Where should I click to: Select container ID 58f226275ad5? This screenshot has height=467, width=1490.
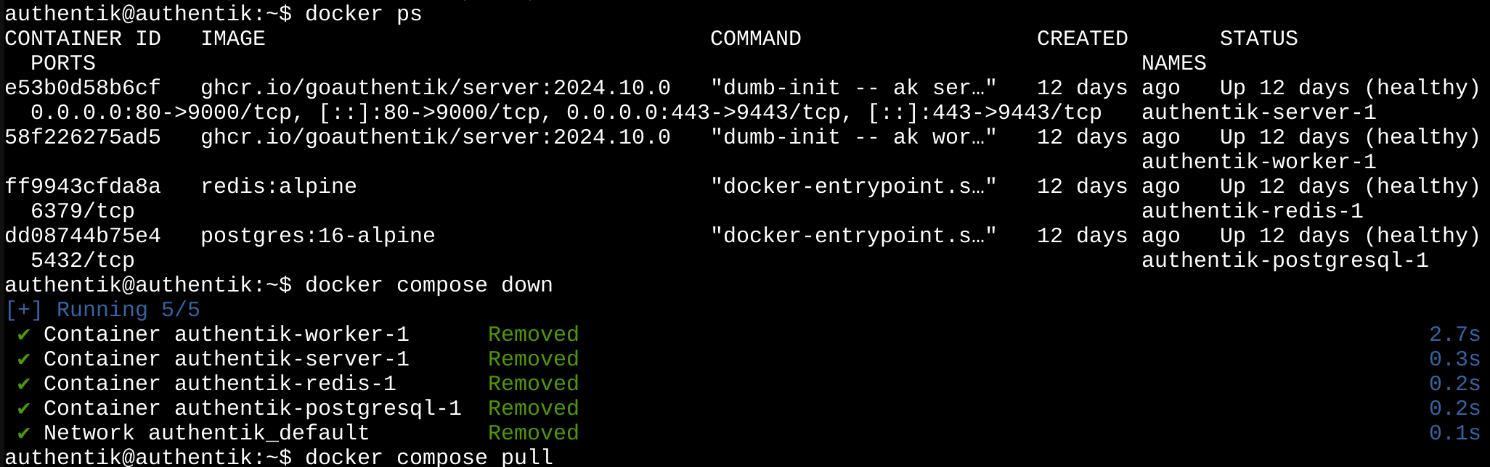(x=83, y=137)
